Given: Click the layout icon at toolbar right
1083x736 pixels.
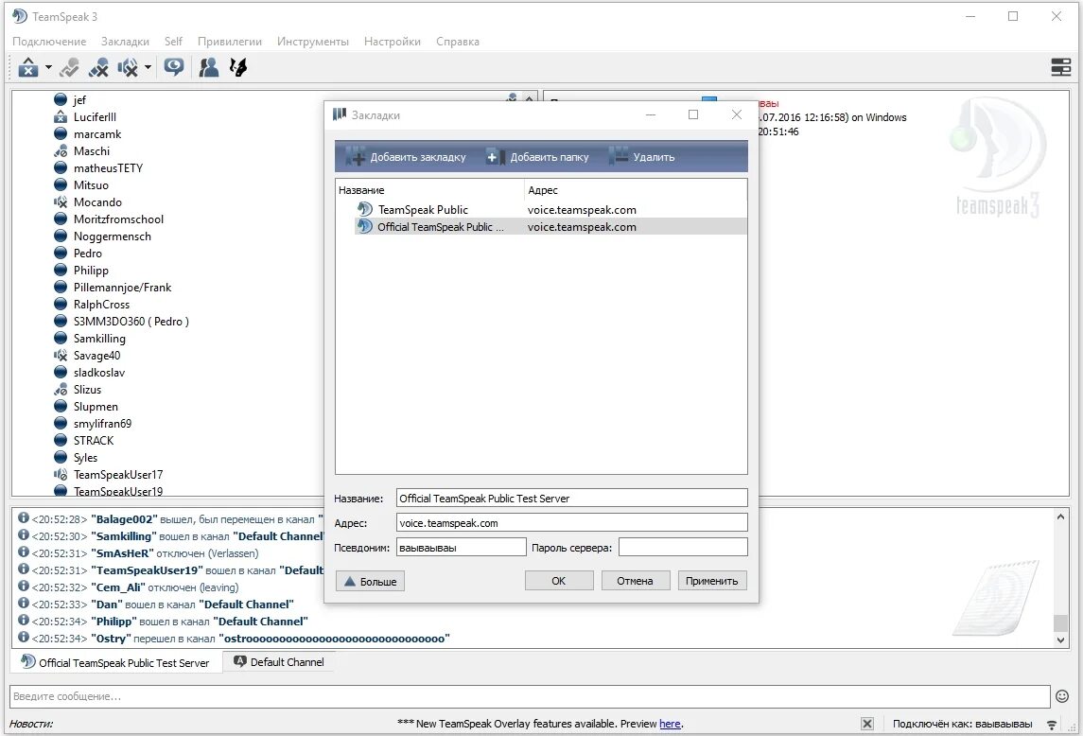Looking at the screenshot, I should [1060, 67].
